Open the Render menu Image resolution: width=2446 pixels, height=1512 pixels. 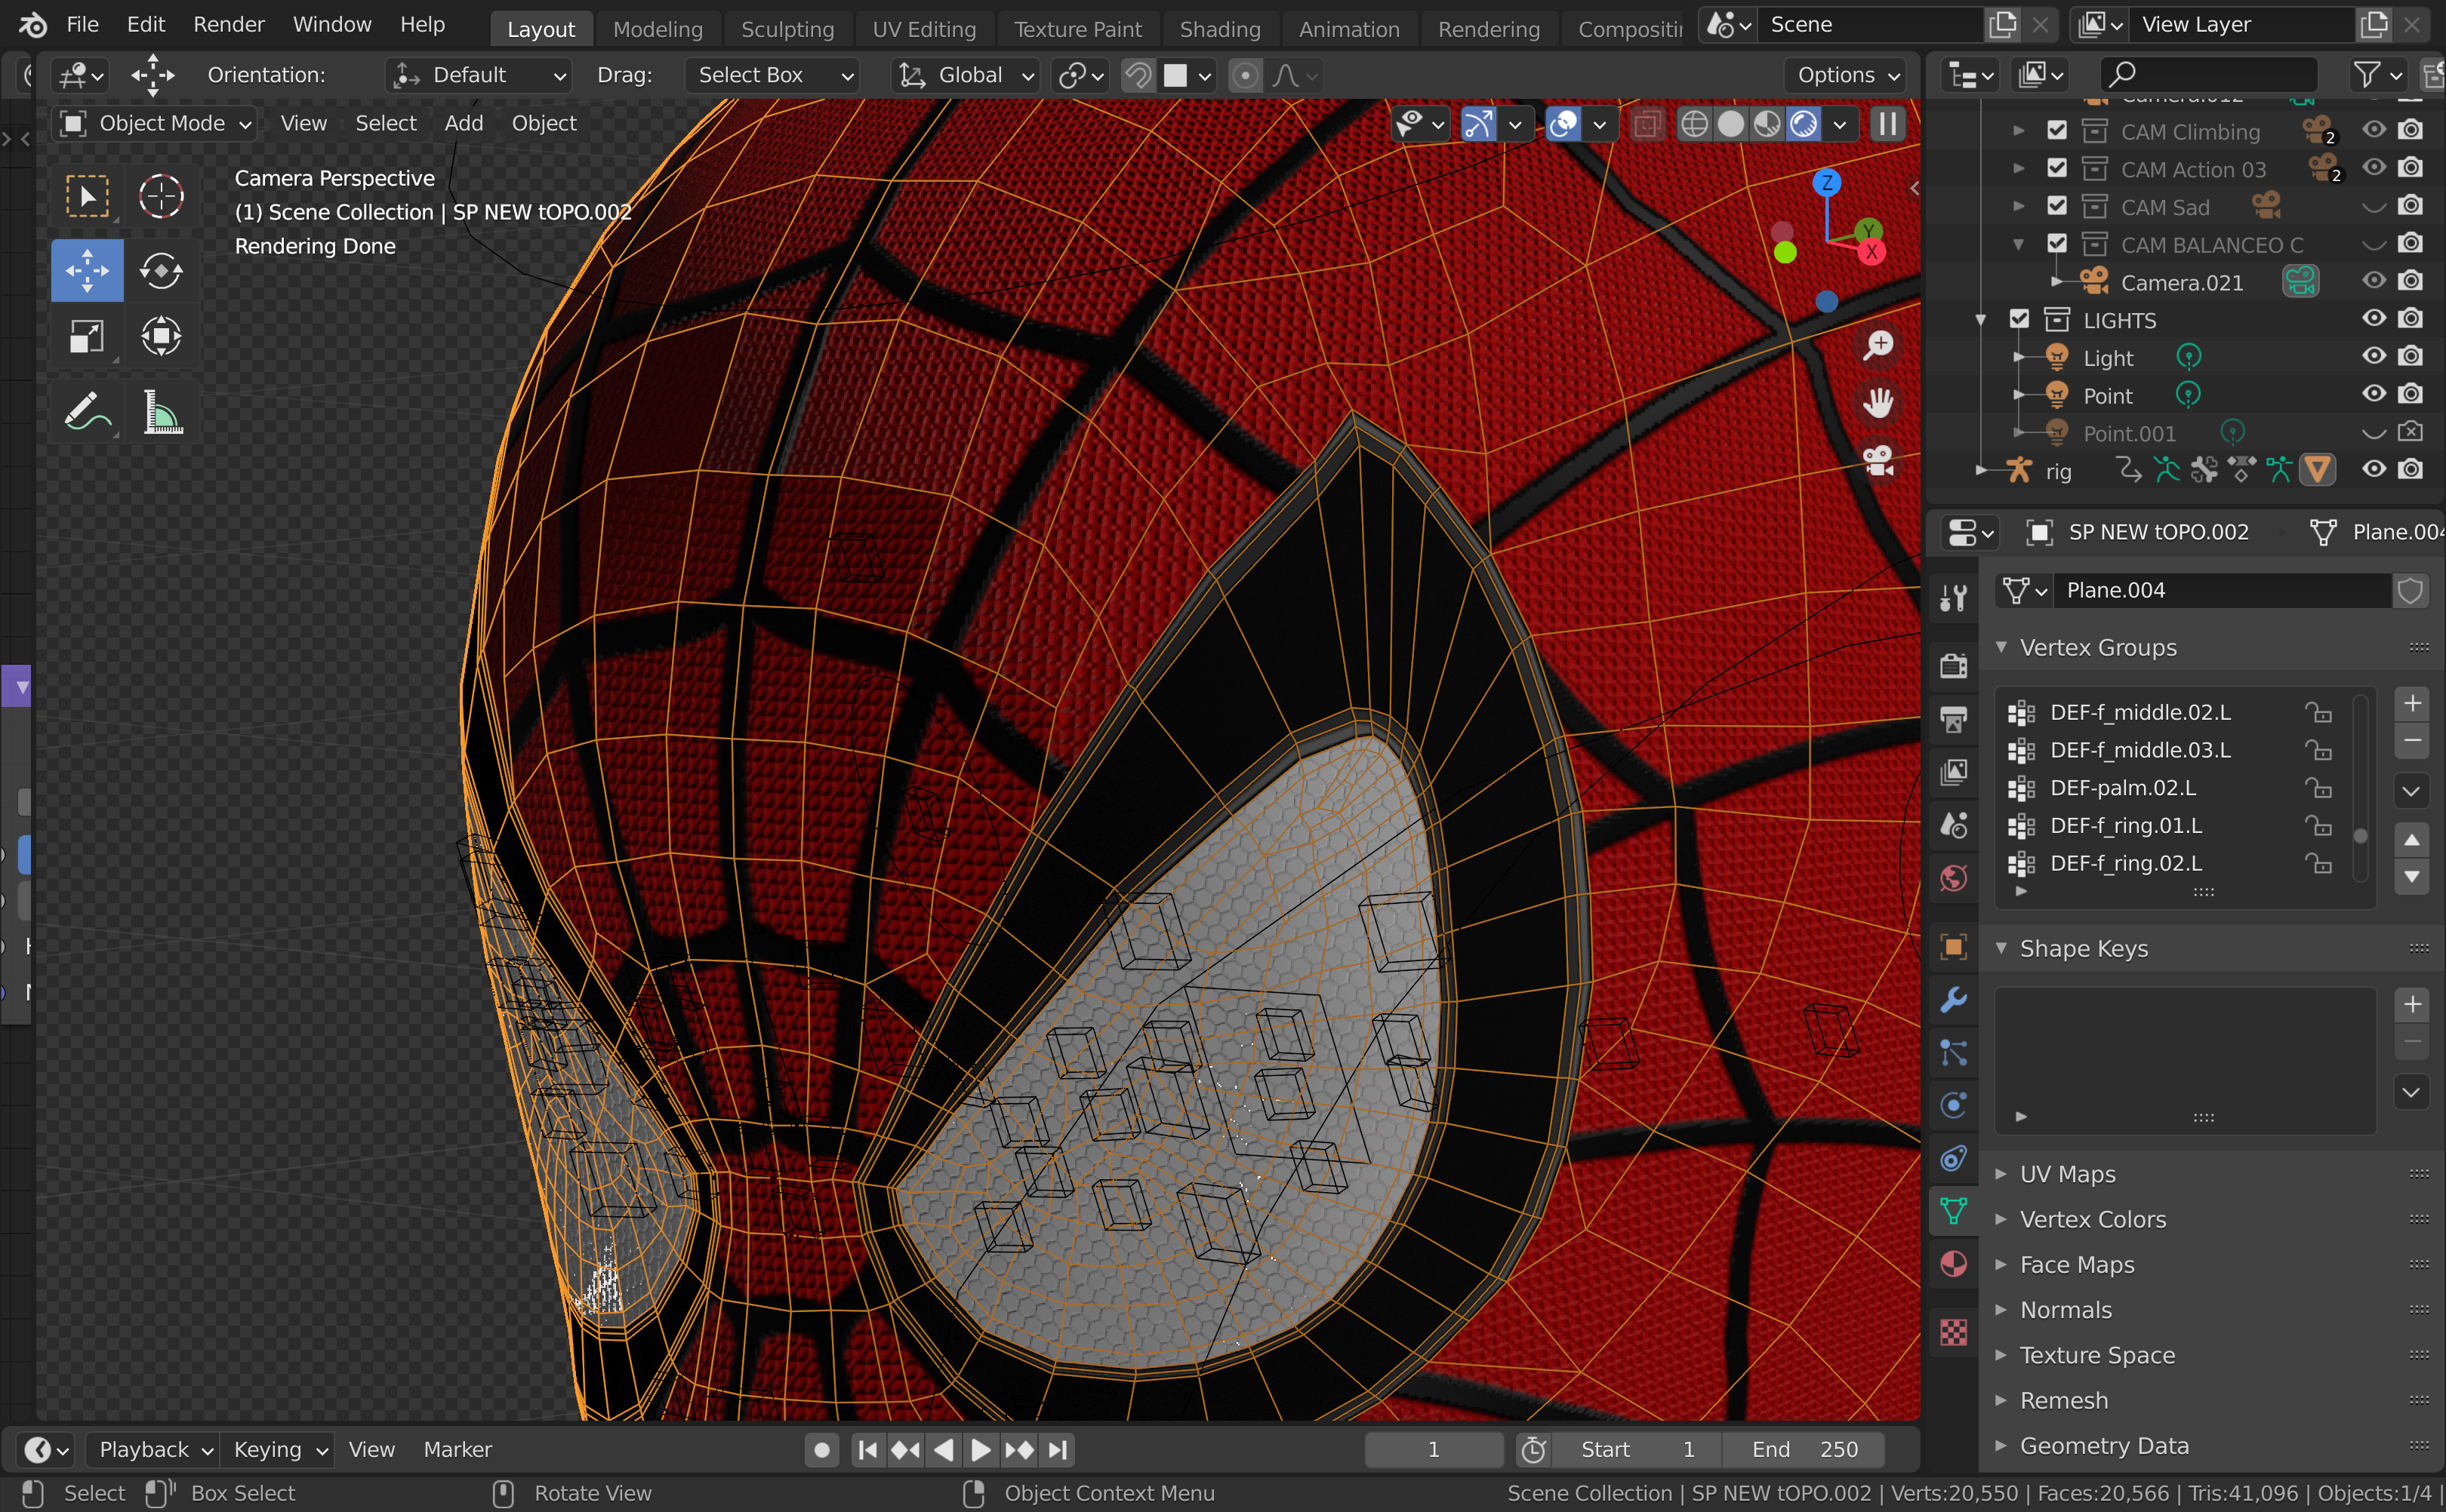point(228,24)
